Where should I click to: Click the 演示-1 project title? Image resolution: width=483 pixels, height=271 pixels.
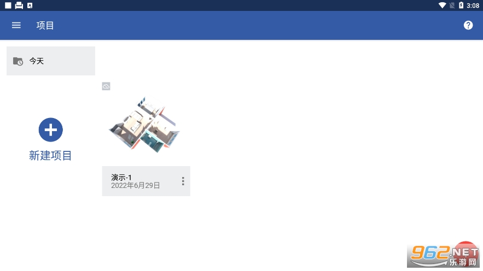121,178
